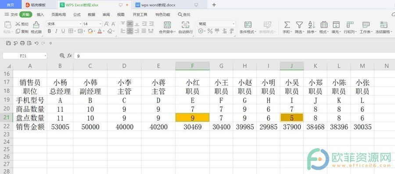The width and height of the screenshot is (395, 174).
Task: Select row 22 header
Action: 7,126
